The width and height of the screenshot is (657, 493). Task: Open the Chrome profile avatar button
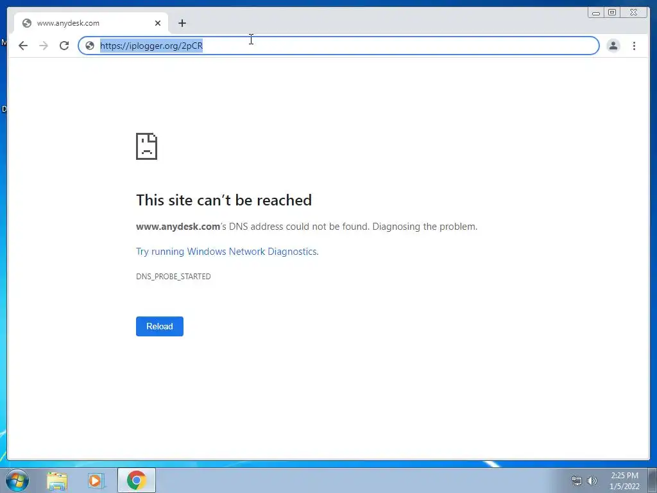[x=613, y=46]
